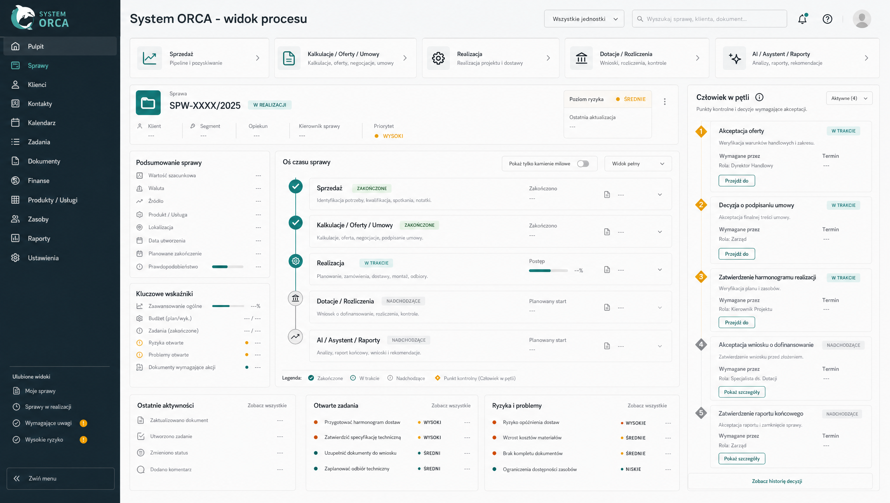Click the Sprzedaż chart icon in top card
This screenshot has height=503, width=890.
[150, 58]
